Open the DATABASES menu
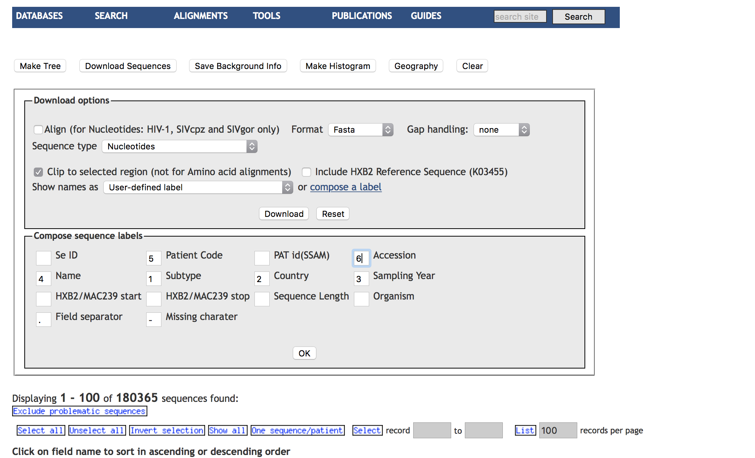The height and width of the screenshot is (458, 755). 39,16
